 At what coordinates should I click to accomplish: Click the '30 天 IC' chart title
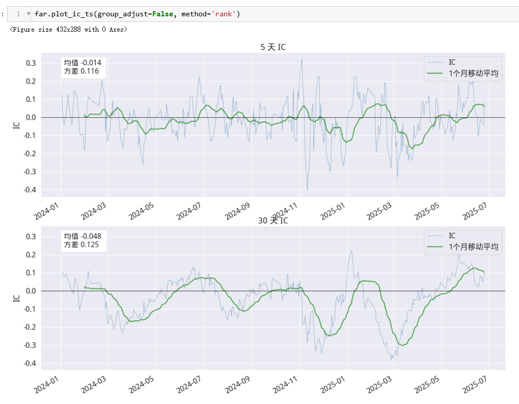272,220
